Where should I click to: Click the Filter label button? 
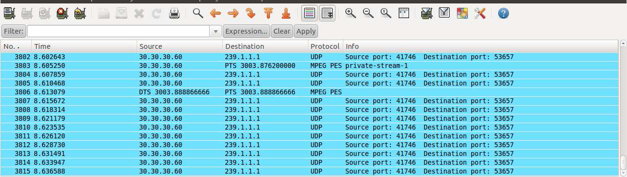14,31
